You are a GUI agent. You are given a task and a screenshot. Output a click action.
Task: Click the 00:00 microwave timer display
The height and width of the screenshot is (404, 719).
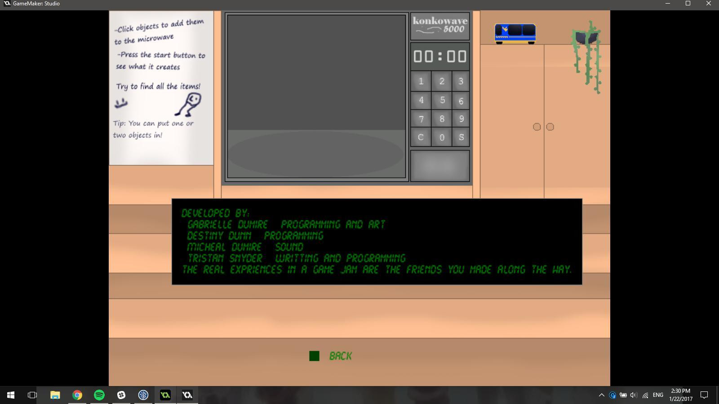point(440,56)
